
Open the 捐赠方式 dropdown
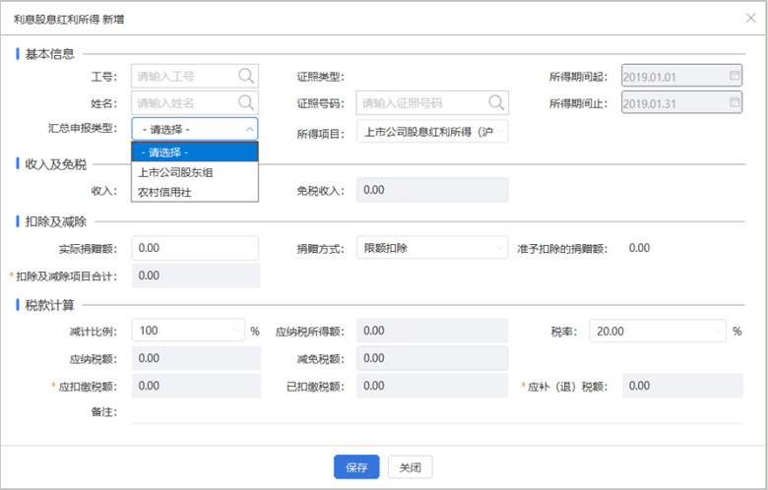click(500, 248)
